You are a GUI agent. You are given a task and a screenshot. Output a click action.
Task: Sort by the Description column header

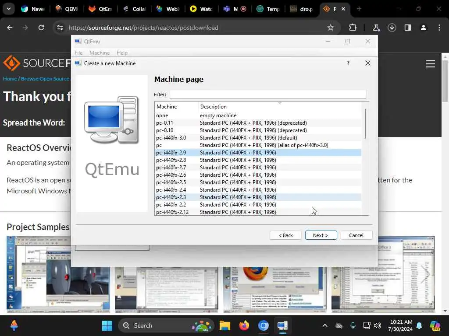click(279, 107)
